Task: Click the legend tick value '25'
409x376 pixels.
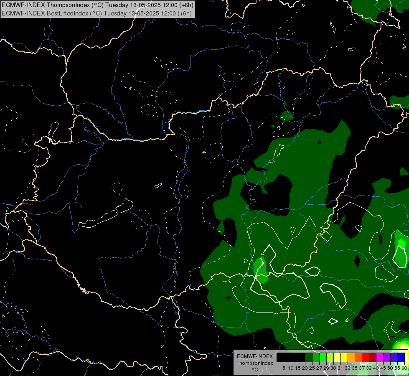Action: pos(312,368)
